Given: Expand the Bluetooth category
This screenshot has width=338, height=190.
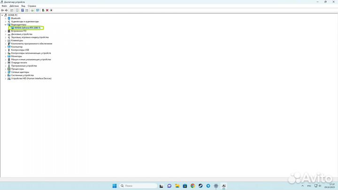Looking at the screenshot, I should tap(5, 18).
